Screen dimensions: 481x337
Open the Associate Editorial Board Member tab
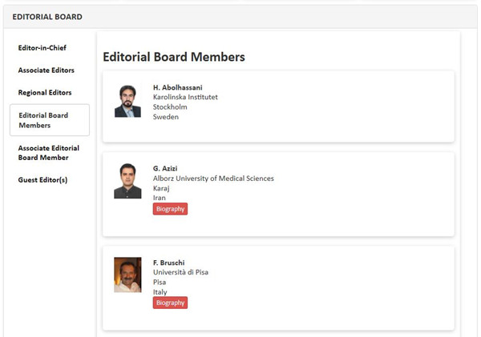pos(49,153)
